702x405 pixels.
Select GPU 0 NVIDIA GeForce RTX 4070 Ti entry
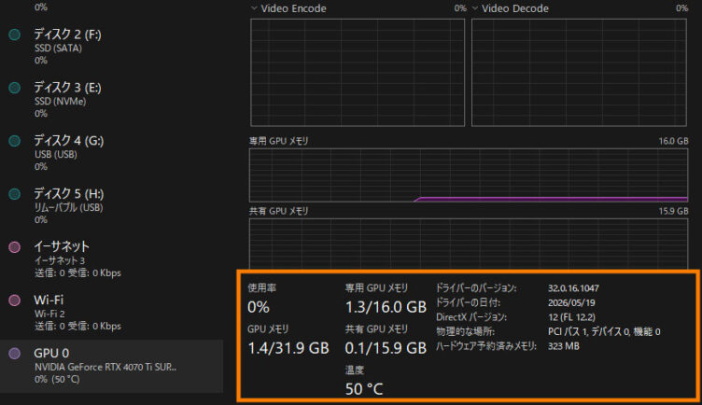(111, 366)
